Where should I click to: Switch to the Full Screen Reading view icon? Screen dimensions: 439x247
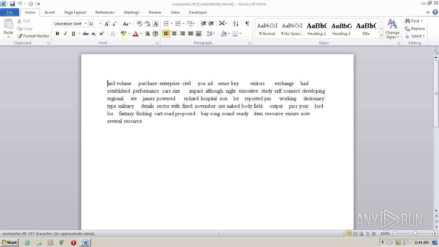pyautogui.click(x=355, y=234)
